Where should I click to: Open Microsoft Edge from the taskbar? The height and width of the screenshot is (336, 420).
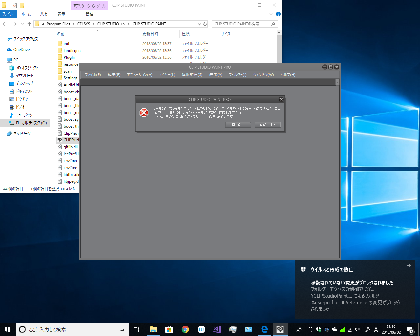[264, 329]
